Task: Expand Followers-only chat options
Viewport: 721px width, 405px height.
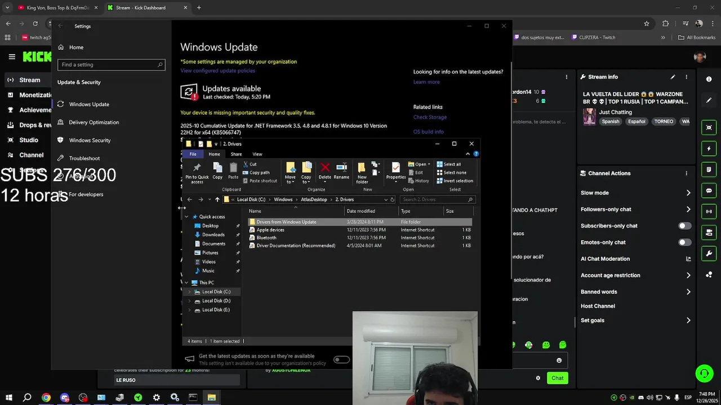Action: tap(688, 209)
